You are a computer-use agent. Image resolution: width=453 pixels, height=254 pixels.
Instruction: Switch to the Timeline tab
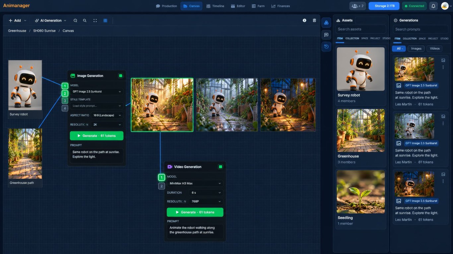215,6
